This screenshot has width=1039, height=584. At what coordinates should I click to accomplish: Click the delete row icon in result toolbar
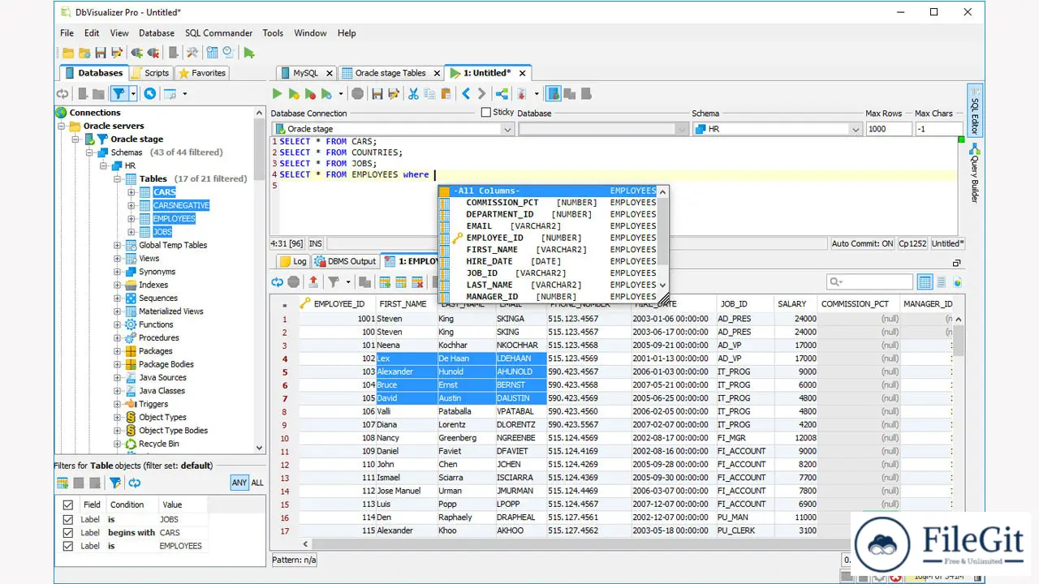coord(417,282)
